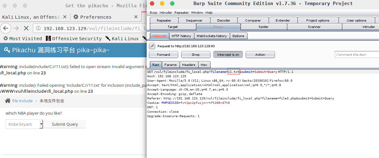Open User options tab
Viewport: 379px width, 158px height.
(x=356, y=20)
